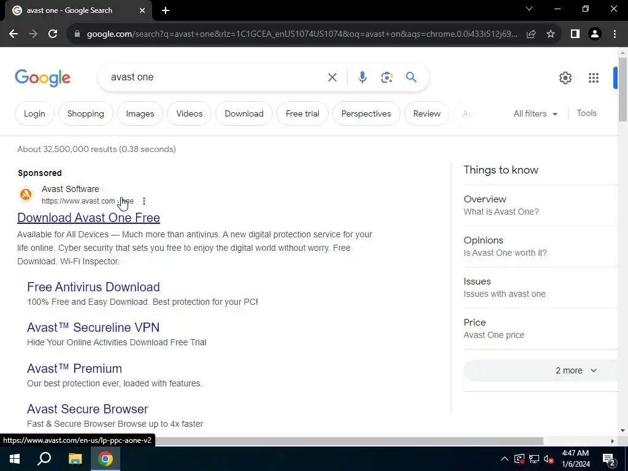
Task: Open Download Avast One Free link
Action: point(88,218)
